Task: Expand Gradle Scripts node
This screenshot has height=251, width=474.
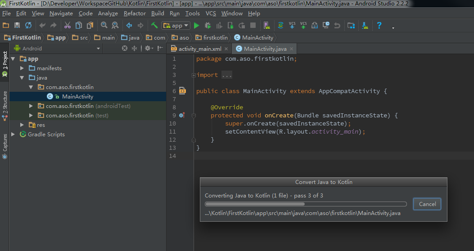Action: (13, 134)
